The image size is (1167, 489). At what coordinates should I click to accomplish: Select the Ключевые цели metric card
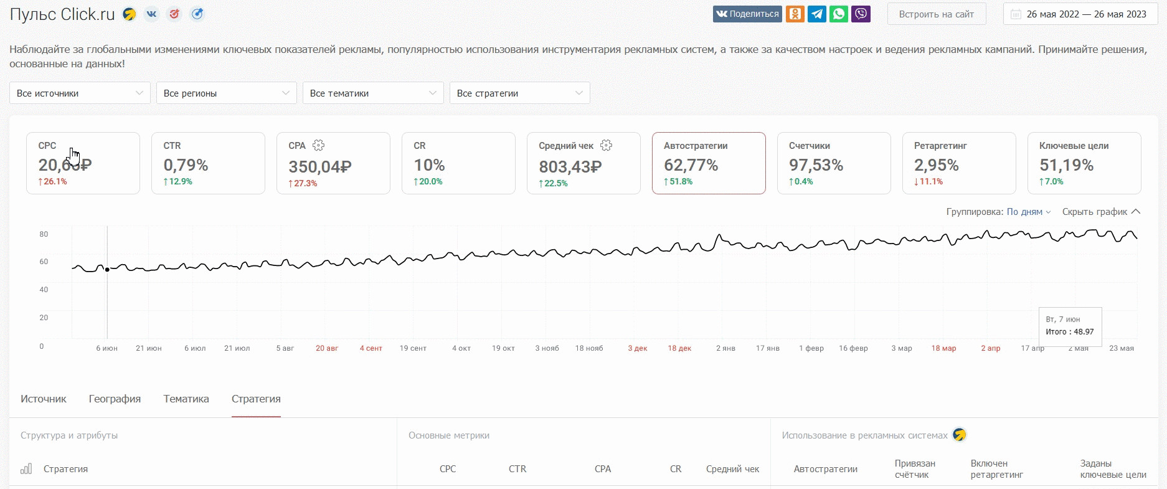coord(1084,163)
